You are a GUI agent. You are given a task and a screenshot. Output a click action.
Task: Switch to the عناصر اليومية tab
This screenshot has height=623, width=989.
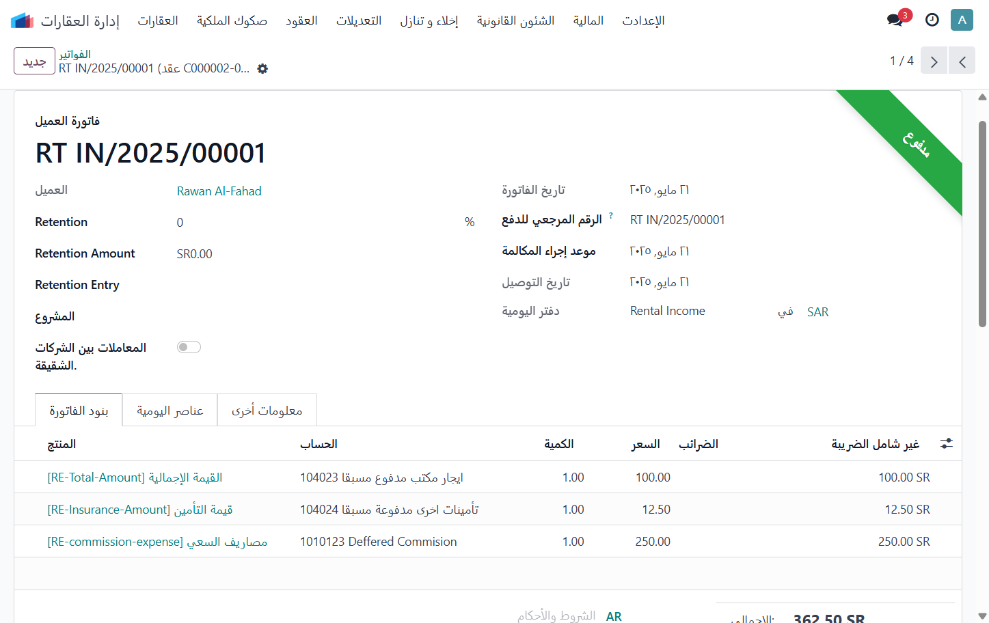tap(170, 410)
